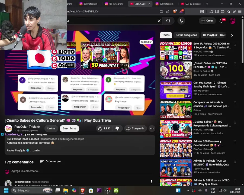Screen dimensions: 244x195
Task: Open Guess 101 Singers thumbnail
Action: (176, 90)
